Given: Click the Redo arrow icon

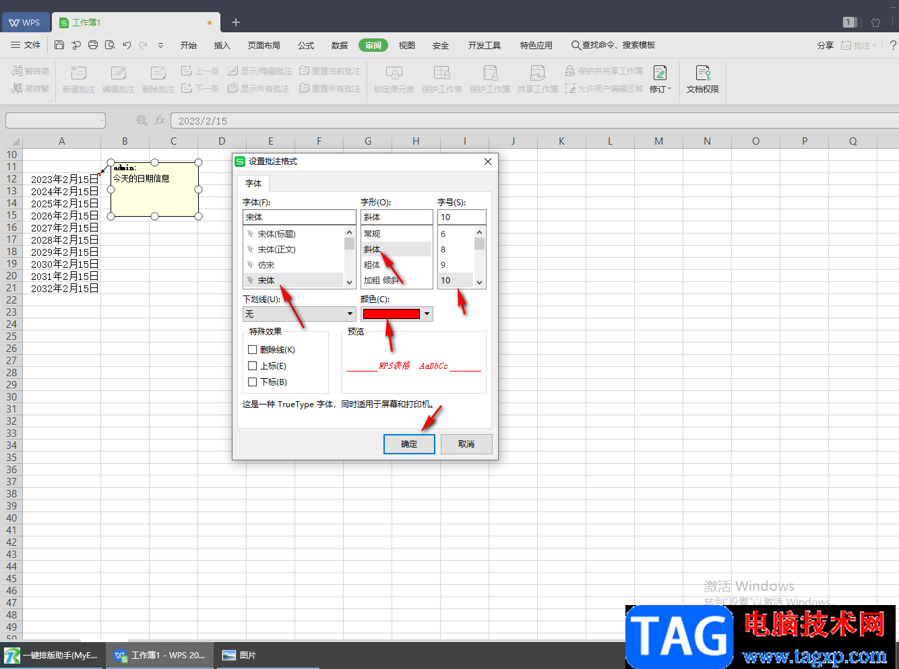Looking at the screenshot, I should click(x=143, y=45).
